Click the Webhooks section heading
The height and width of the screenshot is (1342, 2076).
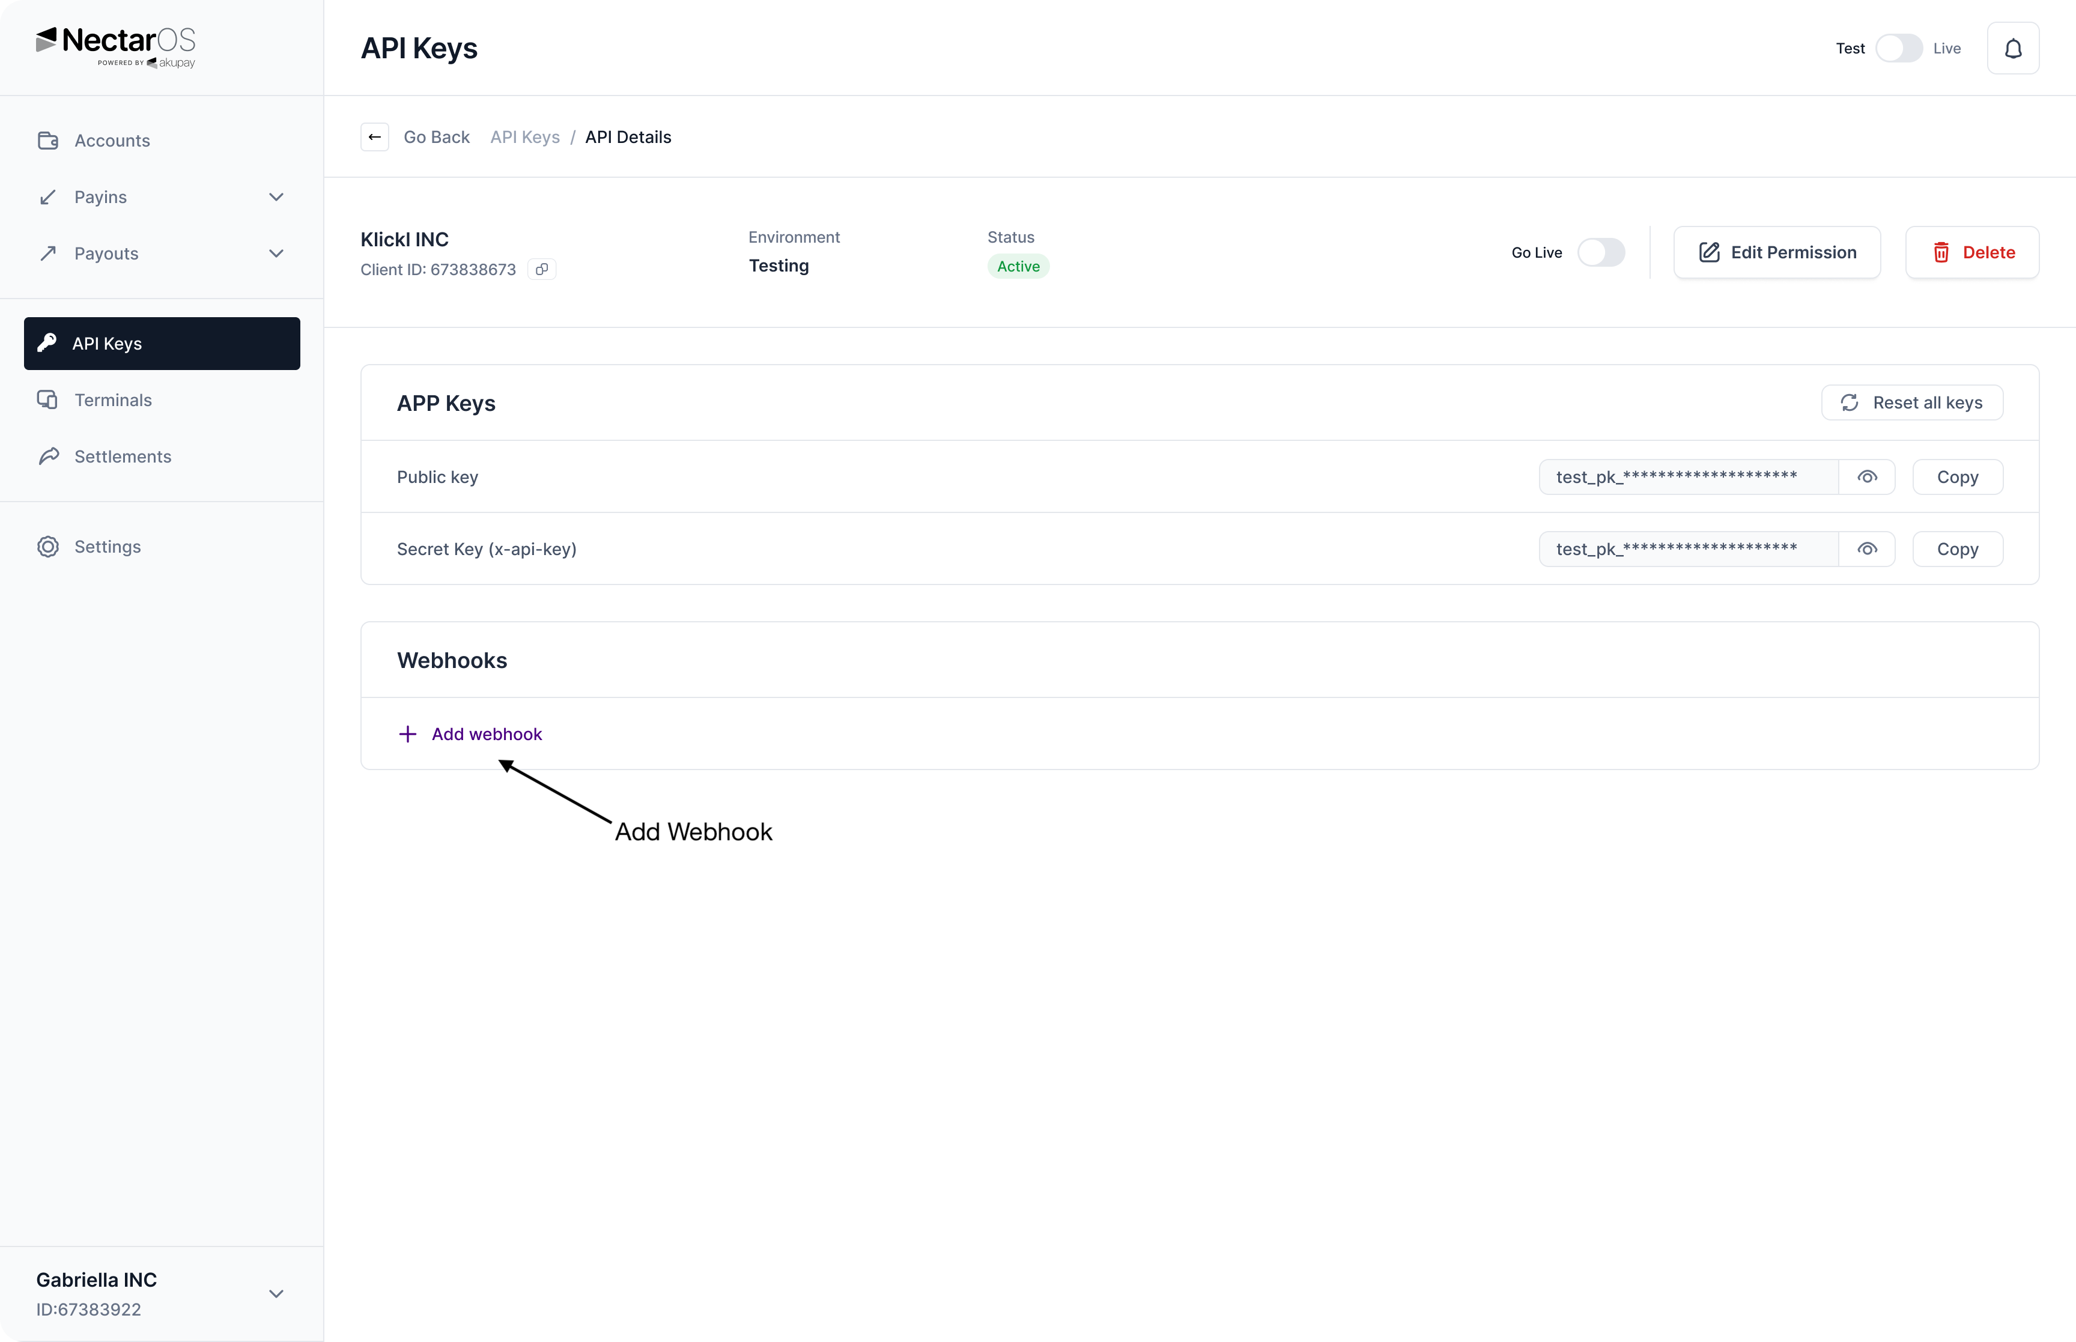click(451, 661)
